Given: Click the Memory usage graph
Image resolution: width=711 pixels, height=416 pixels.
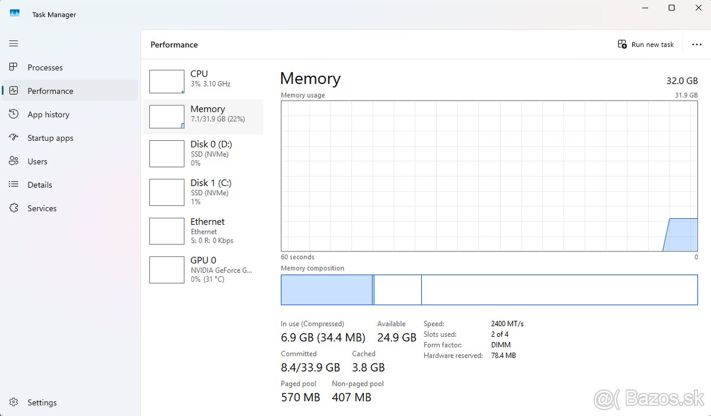Looking at the screenshot, I should tap(489, 176).
